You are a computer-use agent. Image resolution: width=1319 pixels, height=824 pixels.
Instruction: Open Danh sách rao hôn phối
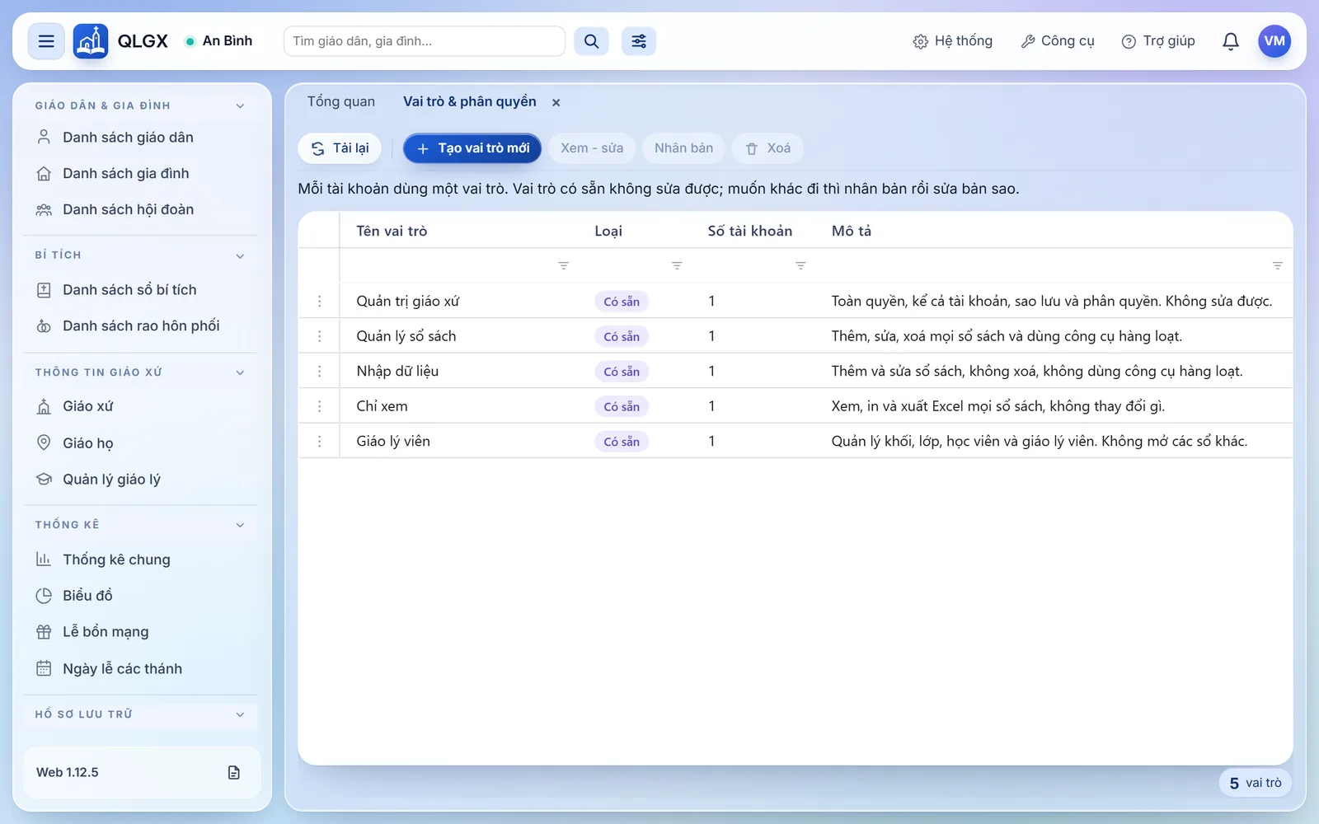click(x=141, y=326)
